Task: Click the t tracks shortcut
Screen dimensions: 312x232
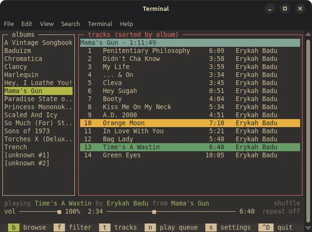Action: pyautogui.click(x=118, y=227)
